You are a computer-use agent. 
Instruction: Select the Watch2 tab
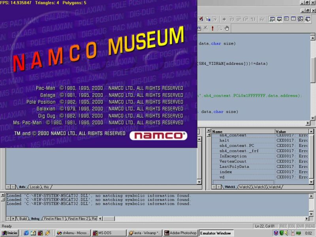(x=245, y=187)
